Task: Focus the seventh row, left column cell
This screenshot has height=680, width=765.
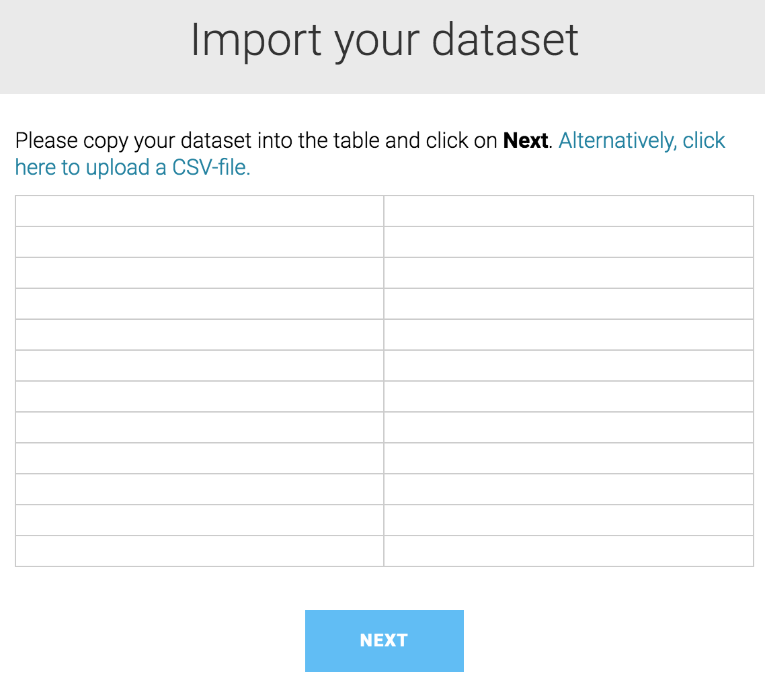Action: [200, 396]
